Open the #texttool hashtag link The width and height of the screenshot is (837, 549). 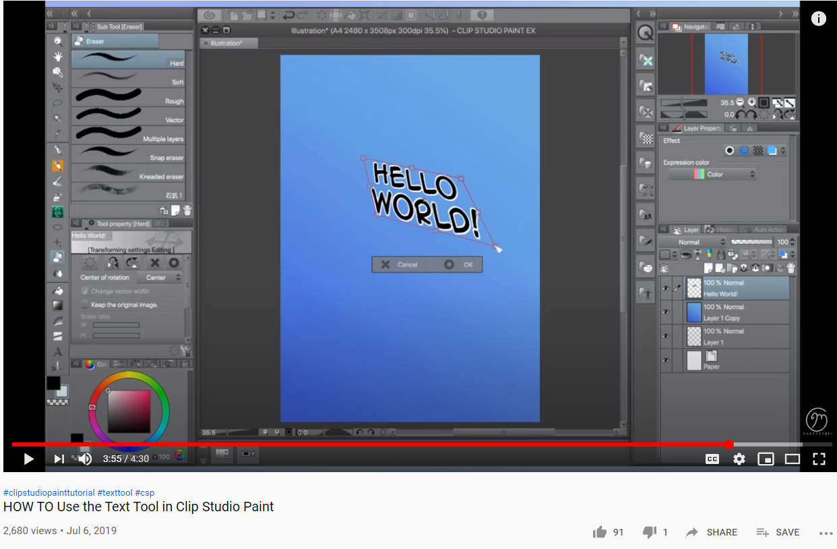(x=115, y=493)
